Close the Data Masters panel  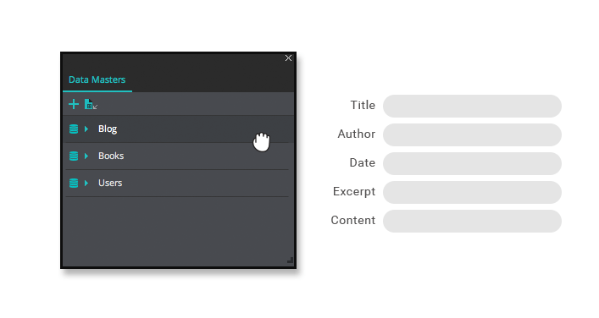(x=288, y=58)
